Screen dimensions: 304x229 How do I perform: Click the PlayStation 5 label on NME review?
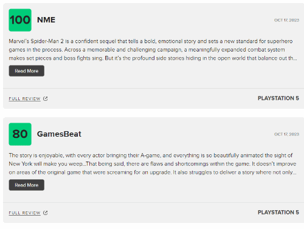coord(278,98)
